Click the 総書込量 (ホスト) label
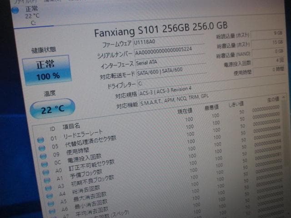The image size is (291, 218). click(x=233, y=45)
